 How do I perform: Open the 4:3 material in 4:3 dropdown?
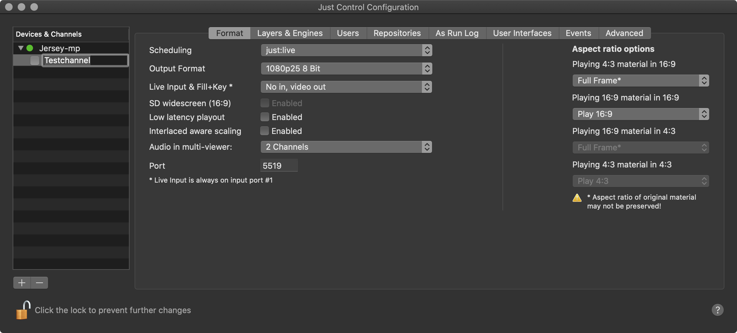(641, 181)
